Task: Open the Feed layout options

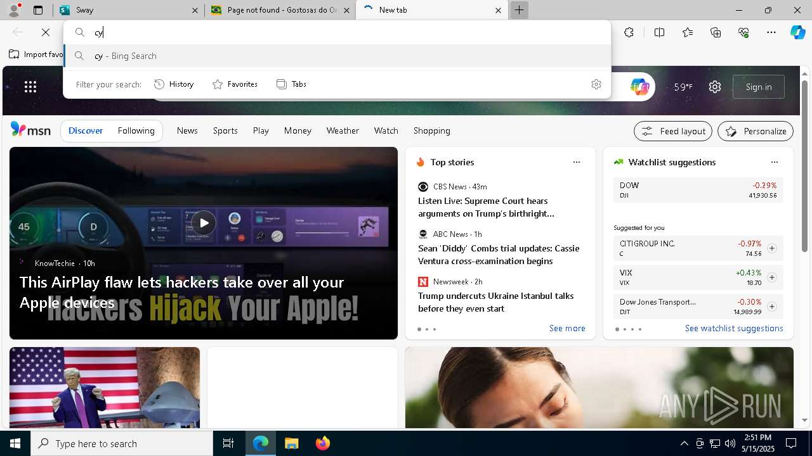Action: pos(673,131)
